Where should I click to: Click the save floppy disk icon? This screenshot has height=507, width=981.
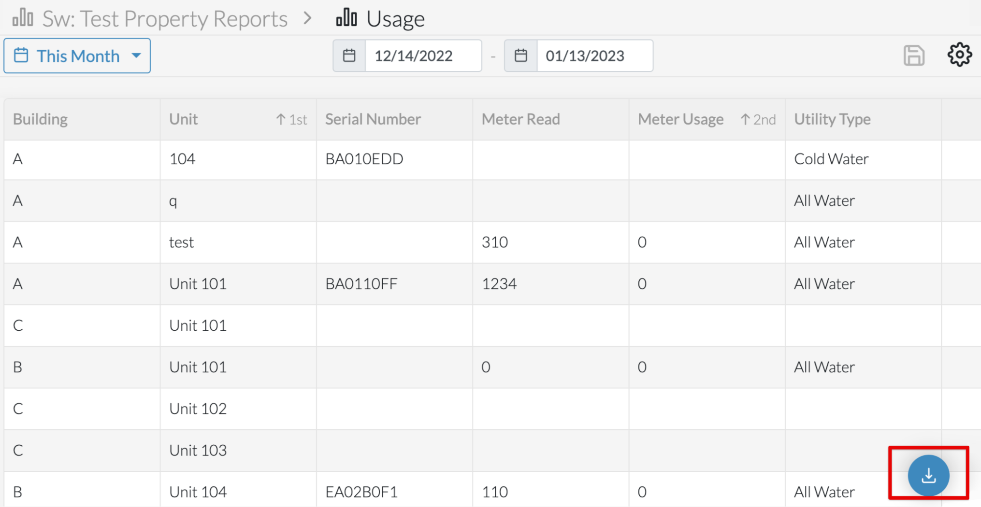(x=914, y=56)
